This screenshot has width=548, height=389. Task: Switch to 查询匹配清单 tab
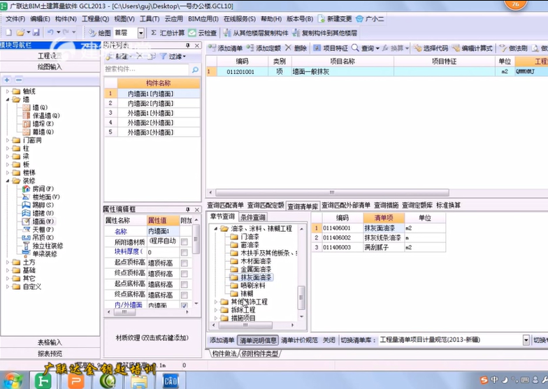point(225,205)
